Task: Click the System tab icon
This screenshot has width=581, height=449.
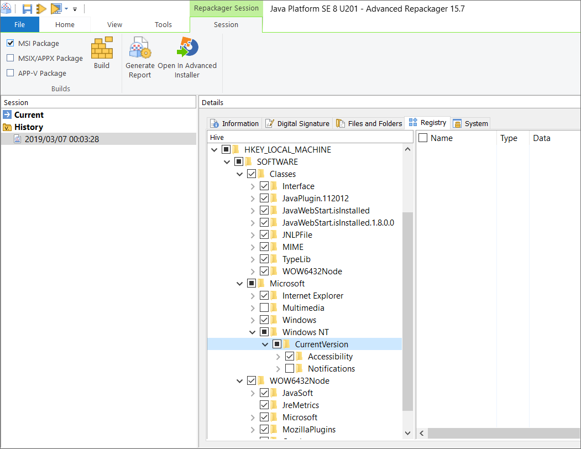Action: [457, 123]
